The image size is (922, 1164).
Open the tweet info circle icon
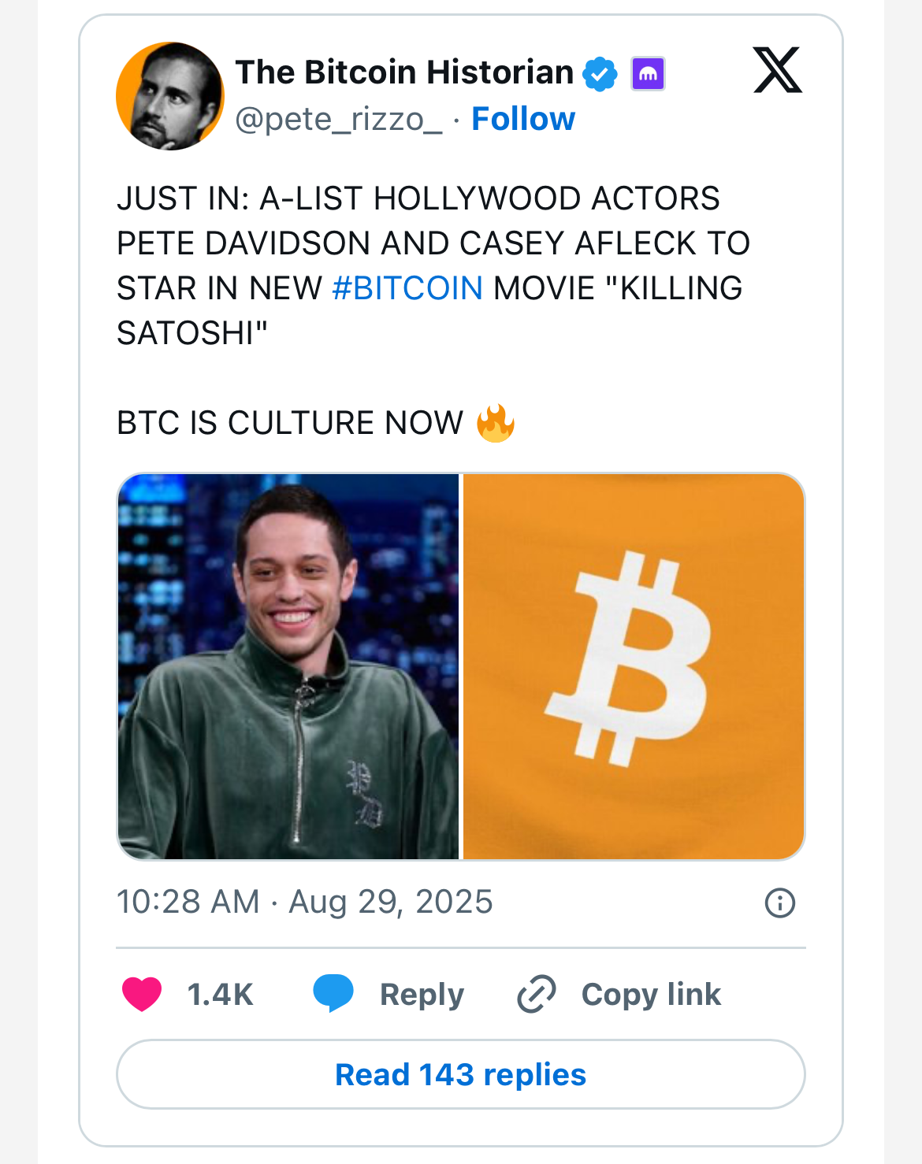[780, 903]
